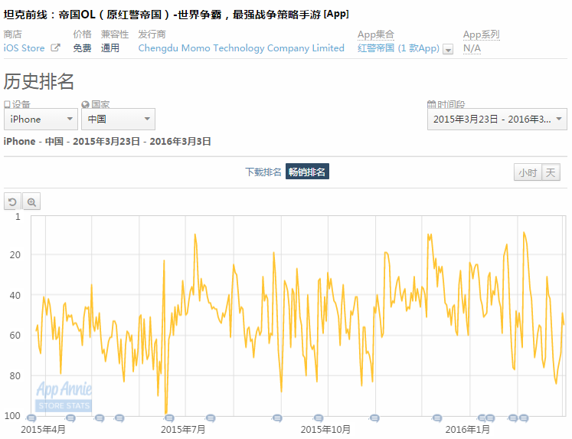Image resolution: width=572 pixels, height=439 pixels.
Task: Click the reset zoom undo icon
Action: (12, 201)
